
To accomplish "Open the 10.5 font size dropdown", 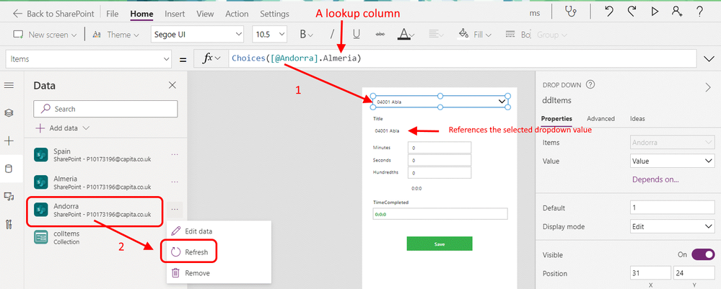I will (269, 35).
